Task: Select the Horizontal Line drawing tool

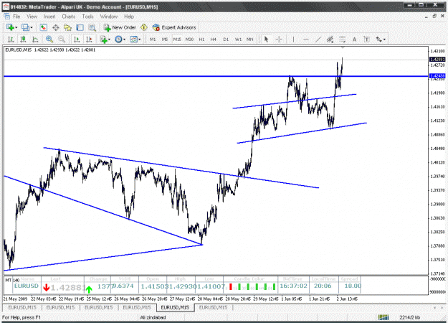Action: [x=305, y=39]
